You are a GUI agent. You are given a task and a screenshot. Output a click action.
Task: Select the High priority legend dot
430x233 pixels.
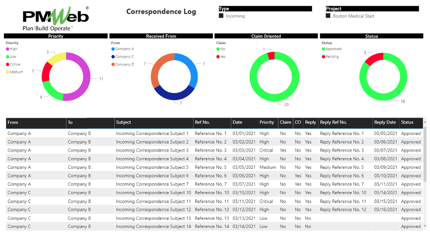tap(8, 49)
